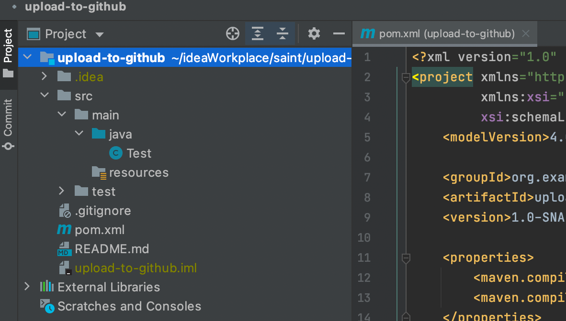Screen dimensions: 566x321
Task: Select the .gitignore file
Action: 102,211
